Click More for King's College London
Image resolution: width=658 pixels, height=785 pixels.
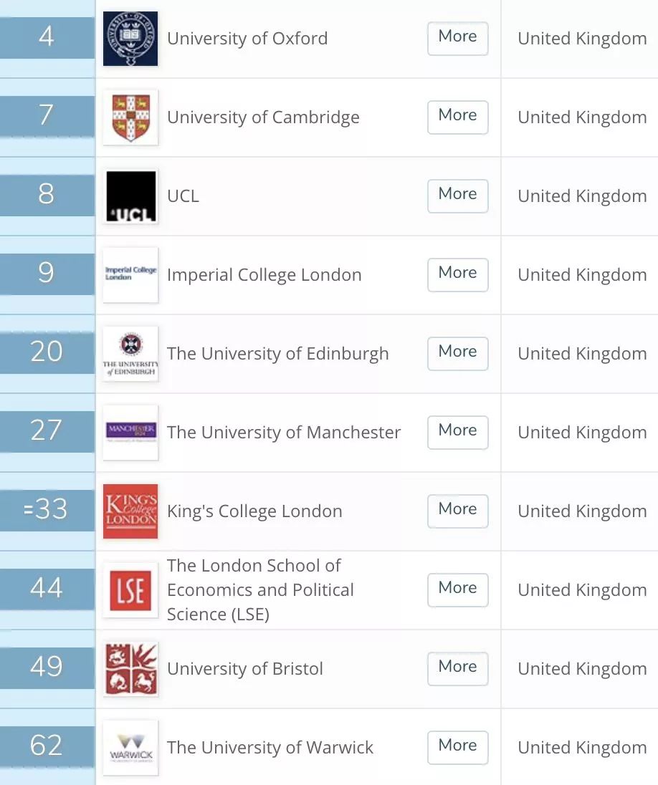(x=457, y=511)
